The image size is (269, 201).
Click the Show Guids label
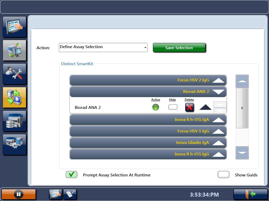(246, 175)
